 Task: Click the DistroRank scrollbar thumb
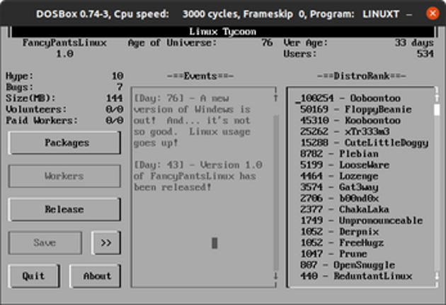[x=437, y=110]
